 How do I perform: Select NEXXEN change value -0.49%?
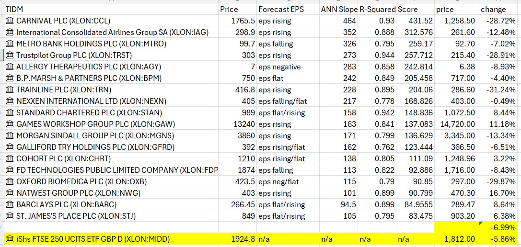tap(498, 101)
